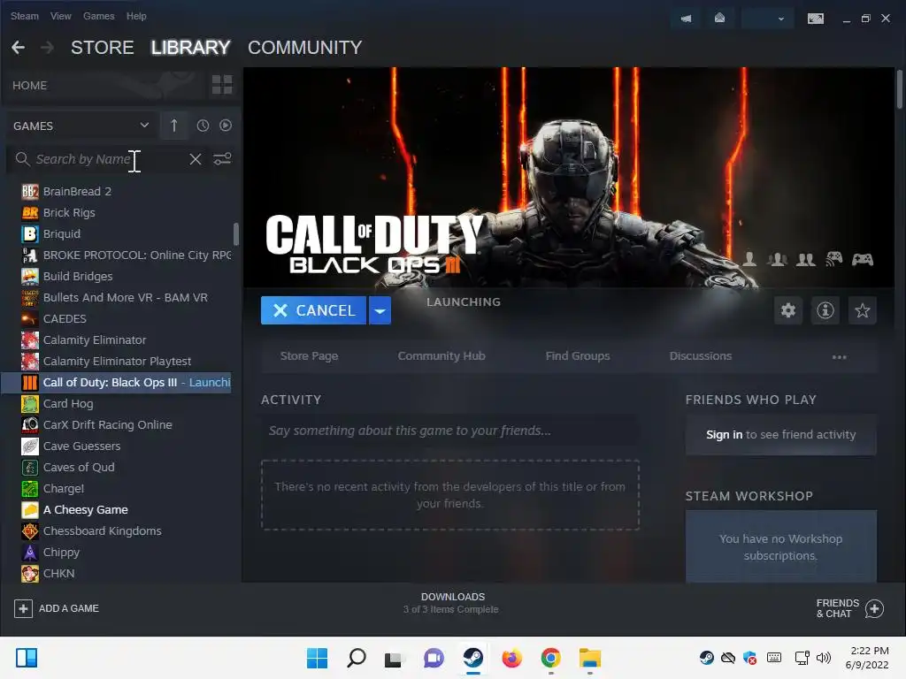Open Firefox from the taskbar
The width and height of the screenshot is (906, 679).
point(512,658)
